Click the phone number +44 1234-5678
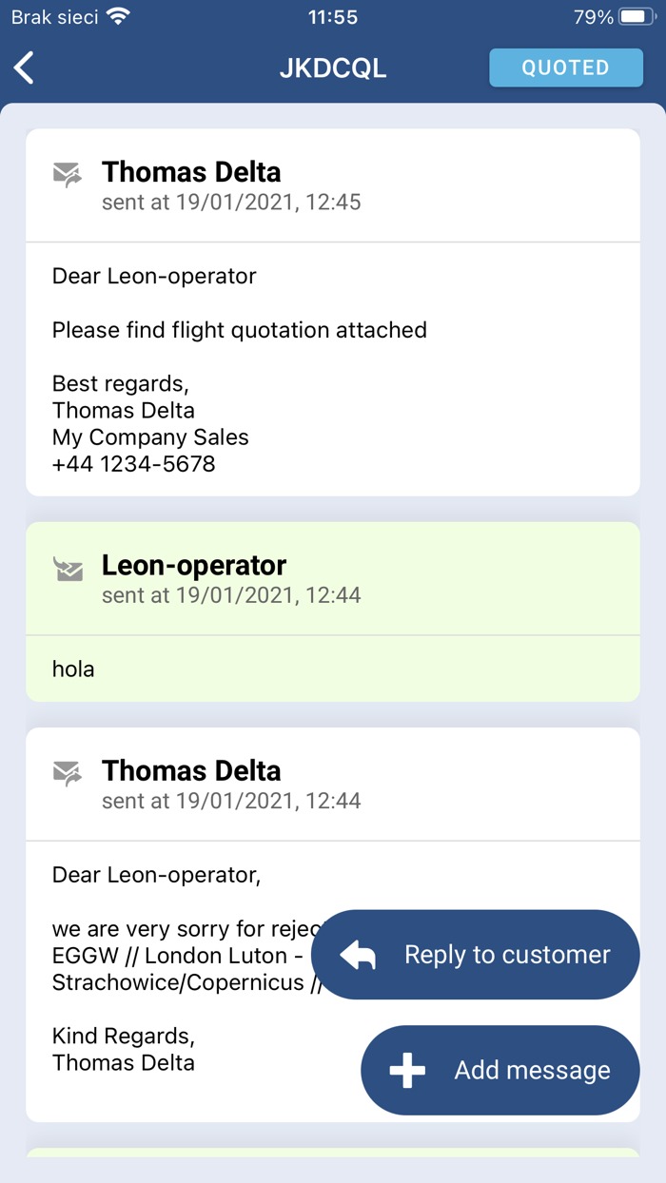Viewport: 666px width, 1183px height. 128,463
